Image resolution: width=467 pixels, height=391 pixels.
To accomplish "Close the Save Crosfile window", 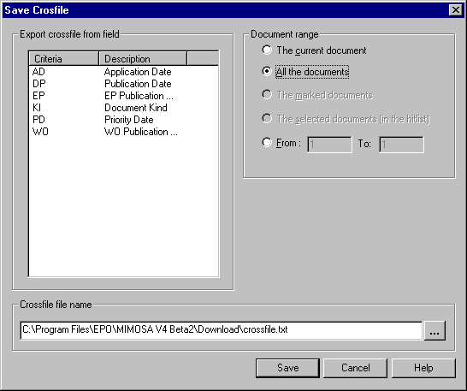I will point(455,9).
